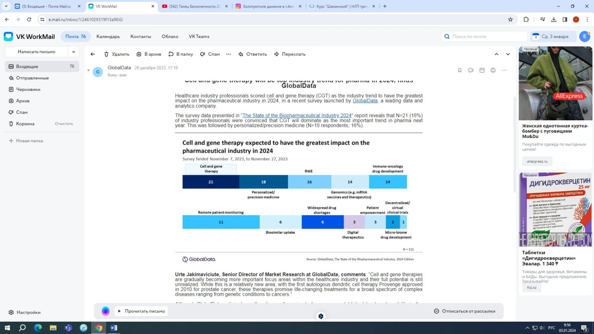Go to the previous message using the up chevron
The image size is (594, 334).
(496, 54)
